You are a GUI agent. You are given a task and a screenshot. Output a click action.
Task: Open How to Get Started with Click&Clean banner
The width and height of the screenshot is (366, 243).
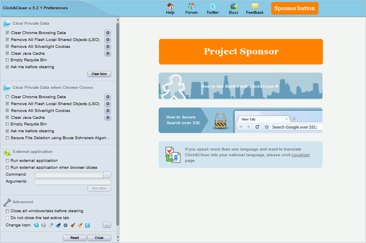[240, 86]
